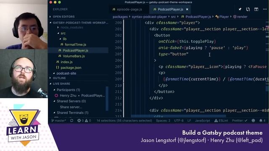
Task: Click the yellow minimize window button
Action: [55, 2]
